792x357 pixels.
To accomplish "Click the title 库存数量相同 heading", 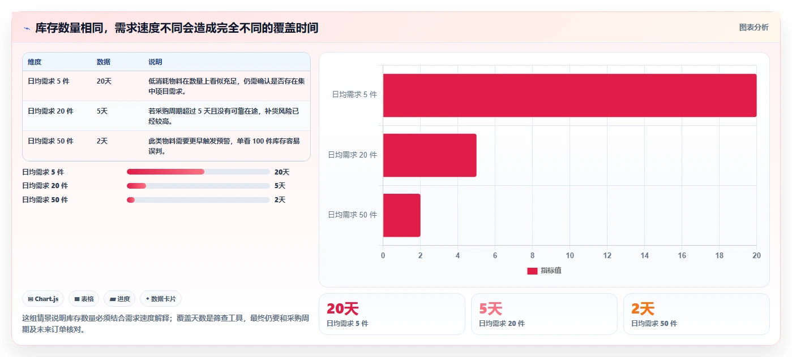I will [177, 28].
